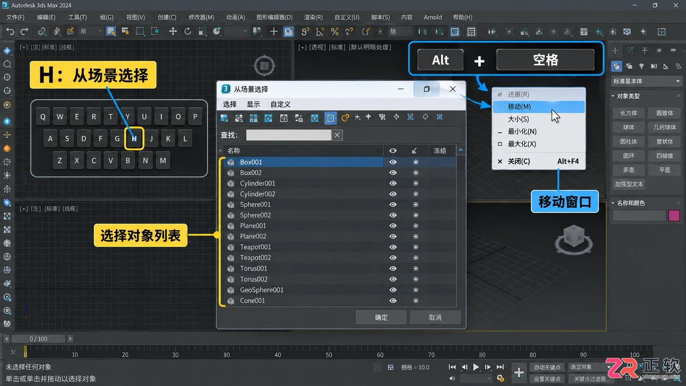Click the Angle Snap icon
The image size is (686, 386).
(x=320, y=31)
